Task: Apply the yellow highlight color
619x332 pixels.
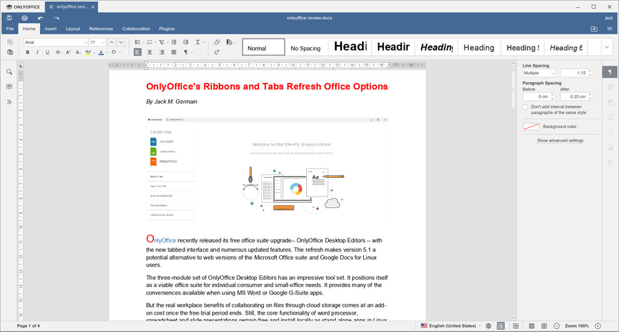Action: pos(88,52)
